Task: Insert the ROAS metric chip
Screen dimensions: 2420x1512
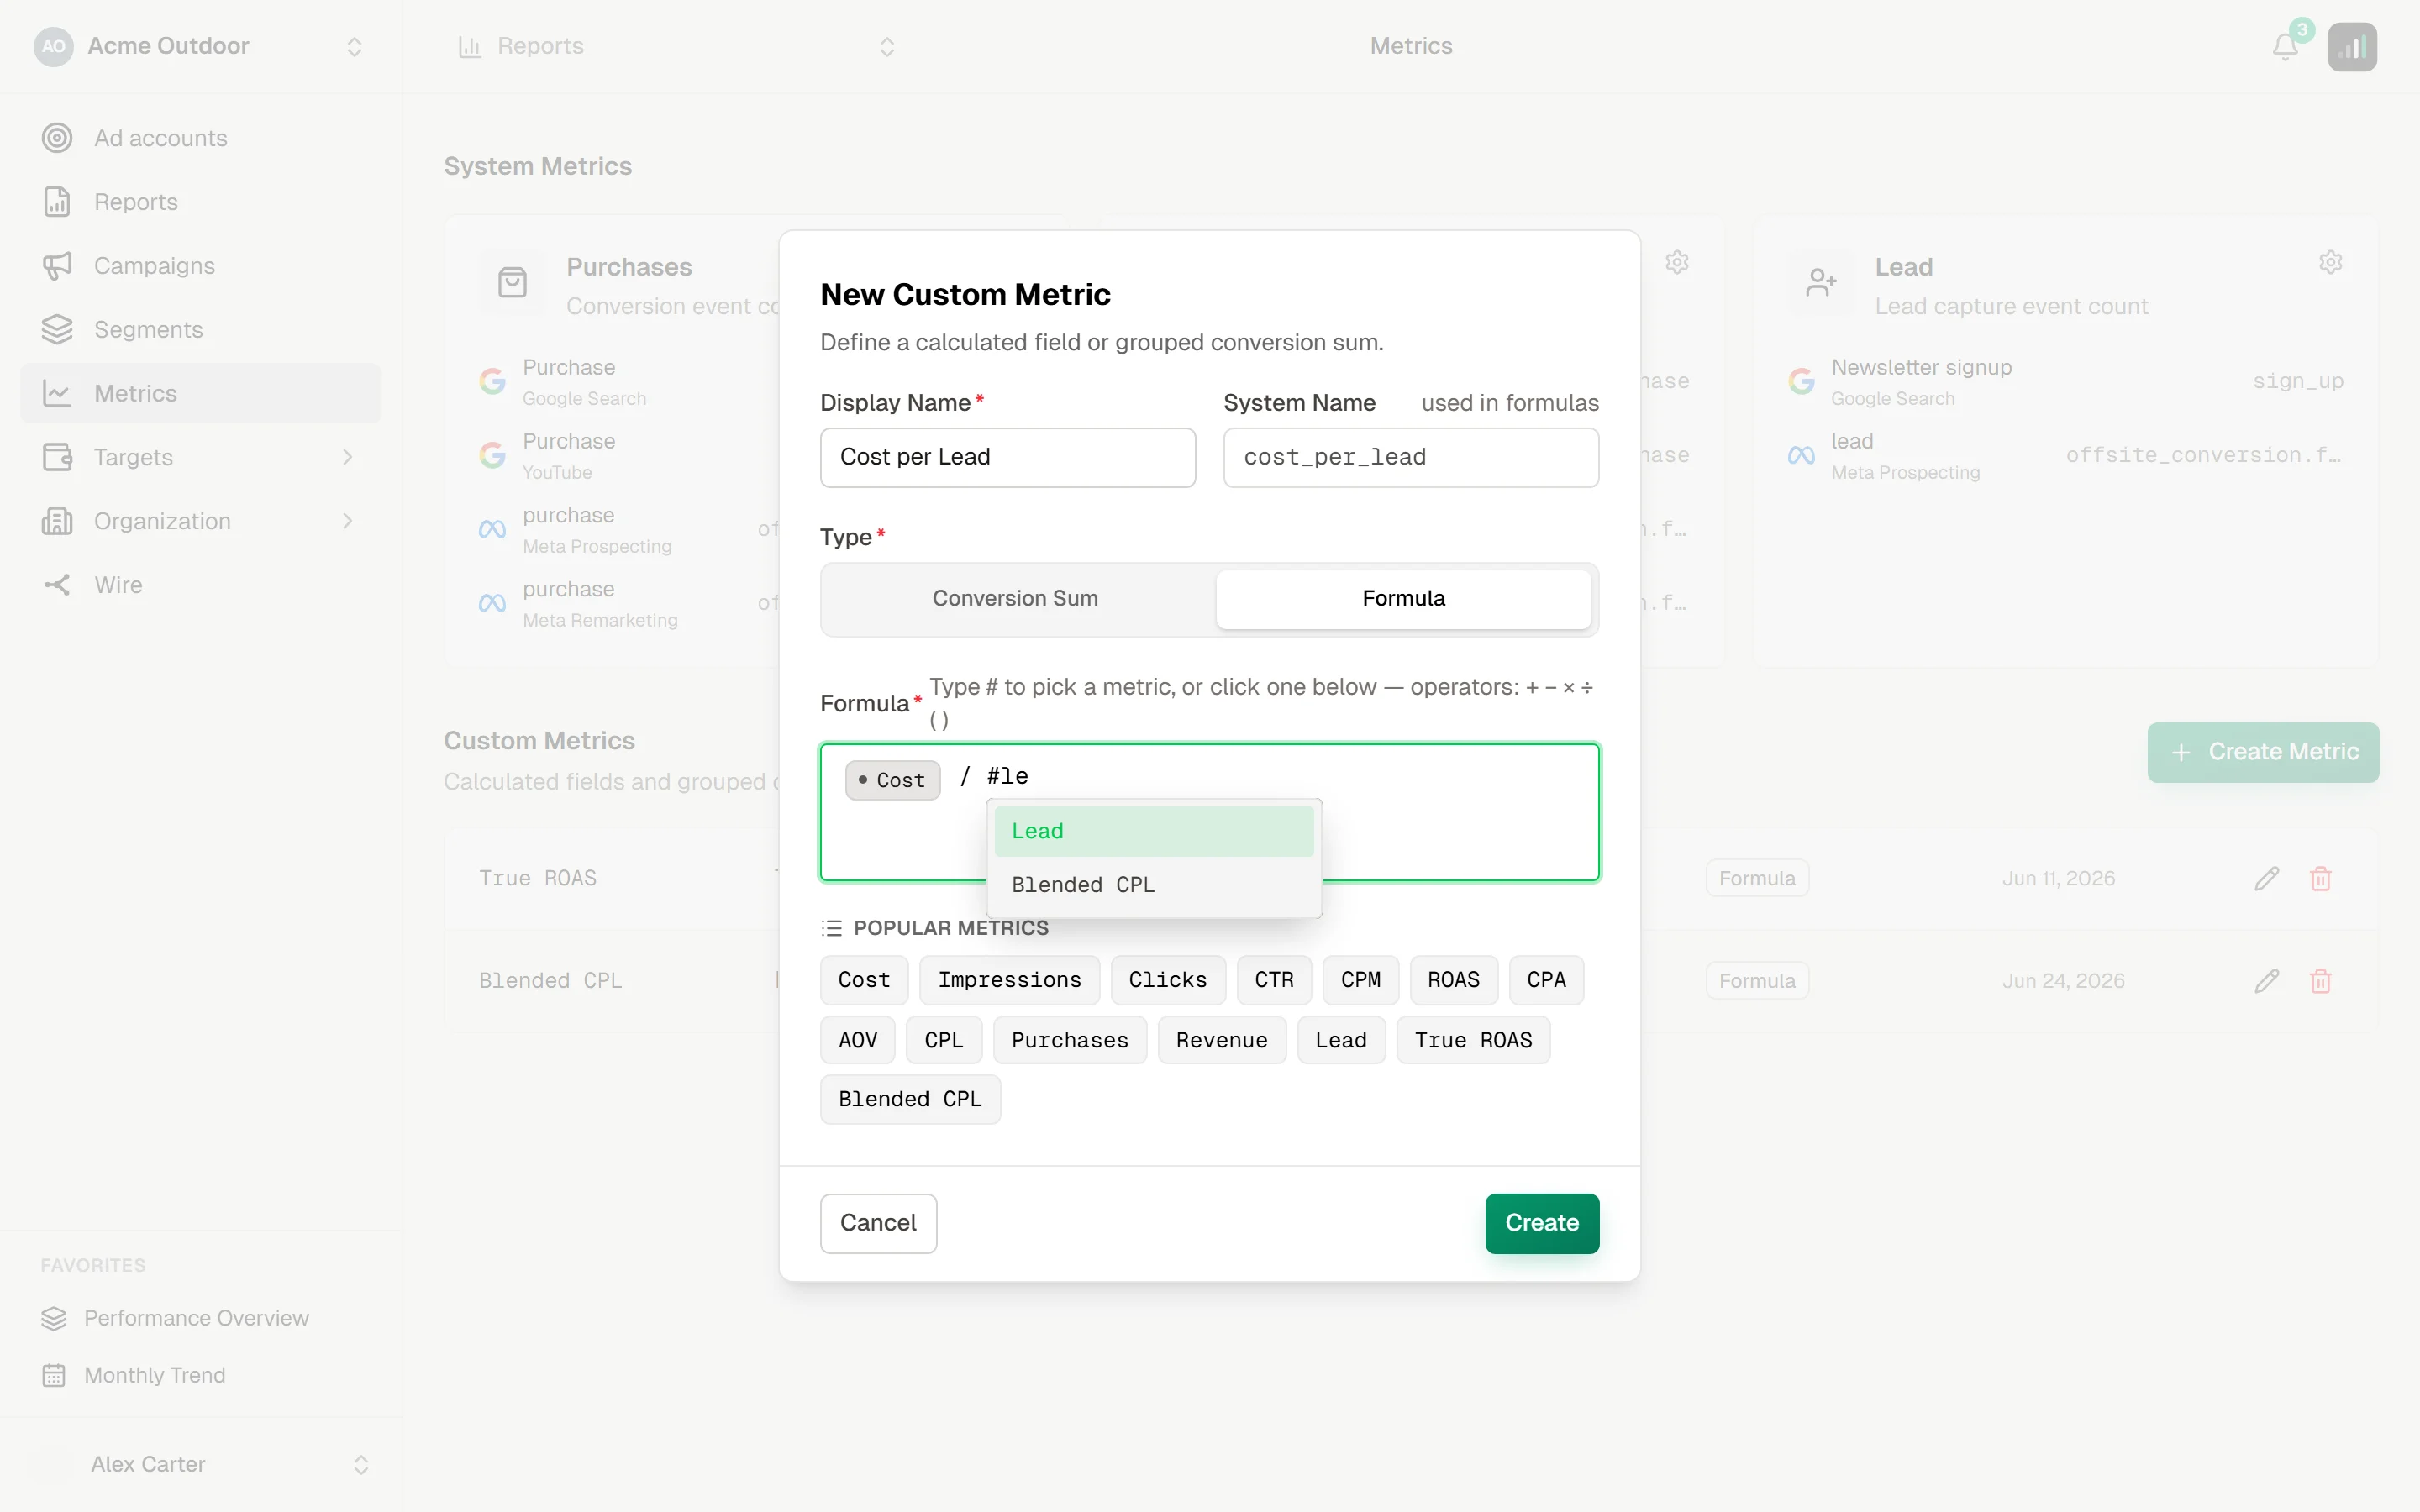Action: pos(1453,980)
